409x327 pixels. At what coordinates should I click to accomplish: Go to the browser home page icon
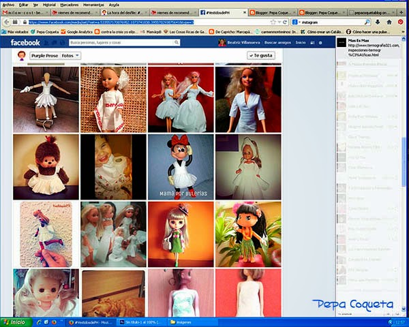[x=389, y=22]
